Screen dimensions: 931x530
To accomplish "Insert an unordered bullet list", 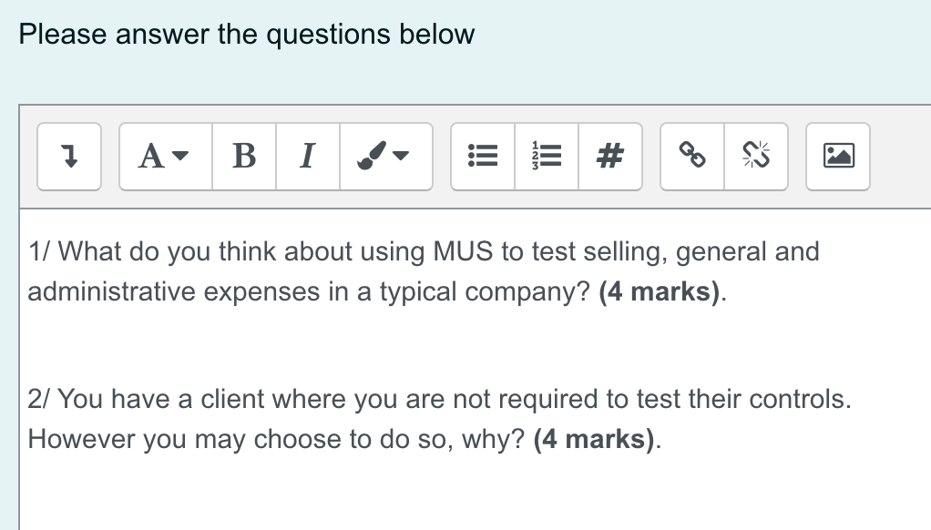I will 483,156.
